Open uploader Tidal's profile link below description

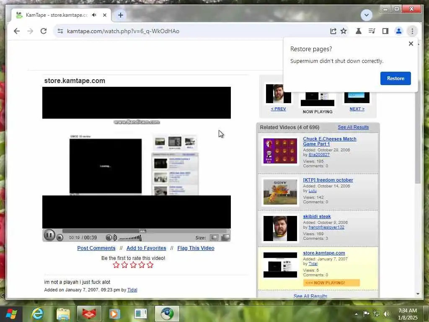[x=132, y=290]
